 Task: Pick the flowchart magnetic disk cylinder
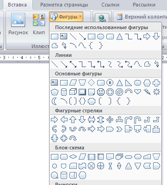pos(64,175)
